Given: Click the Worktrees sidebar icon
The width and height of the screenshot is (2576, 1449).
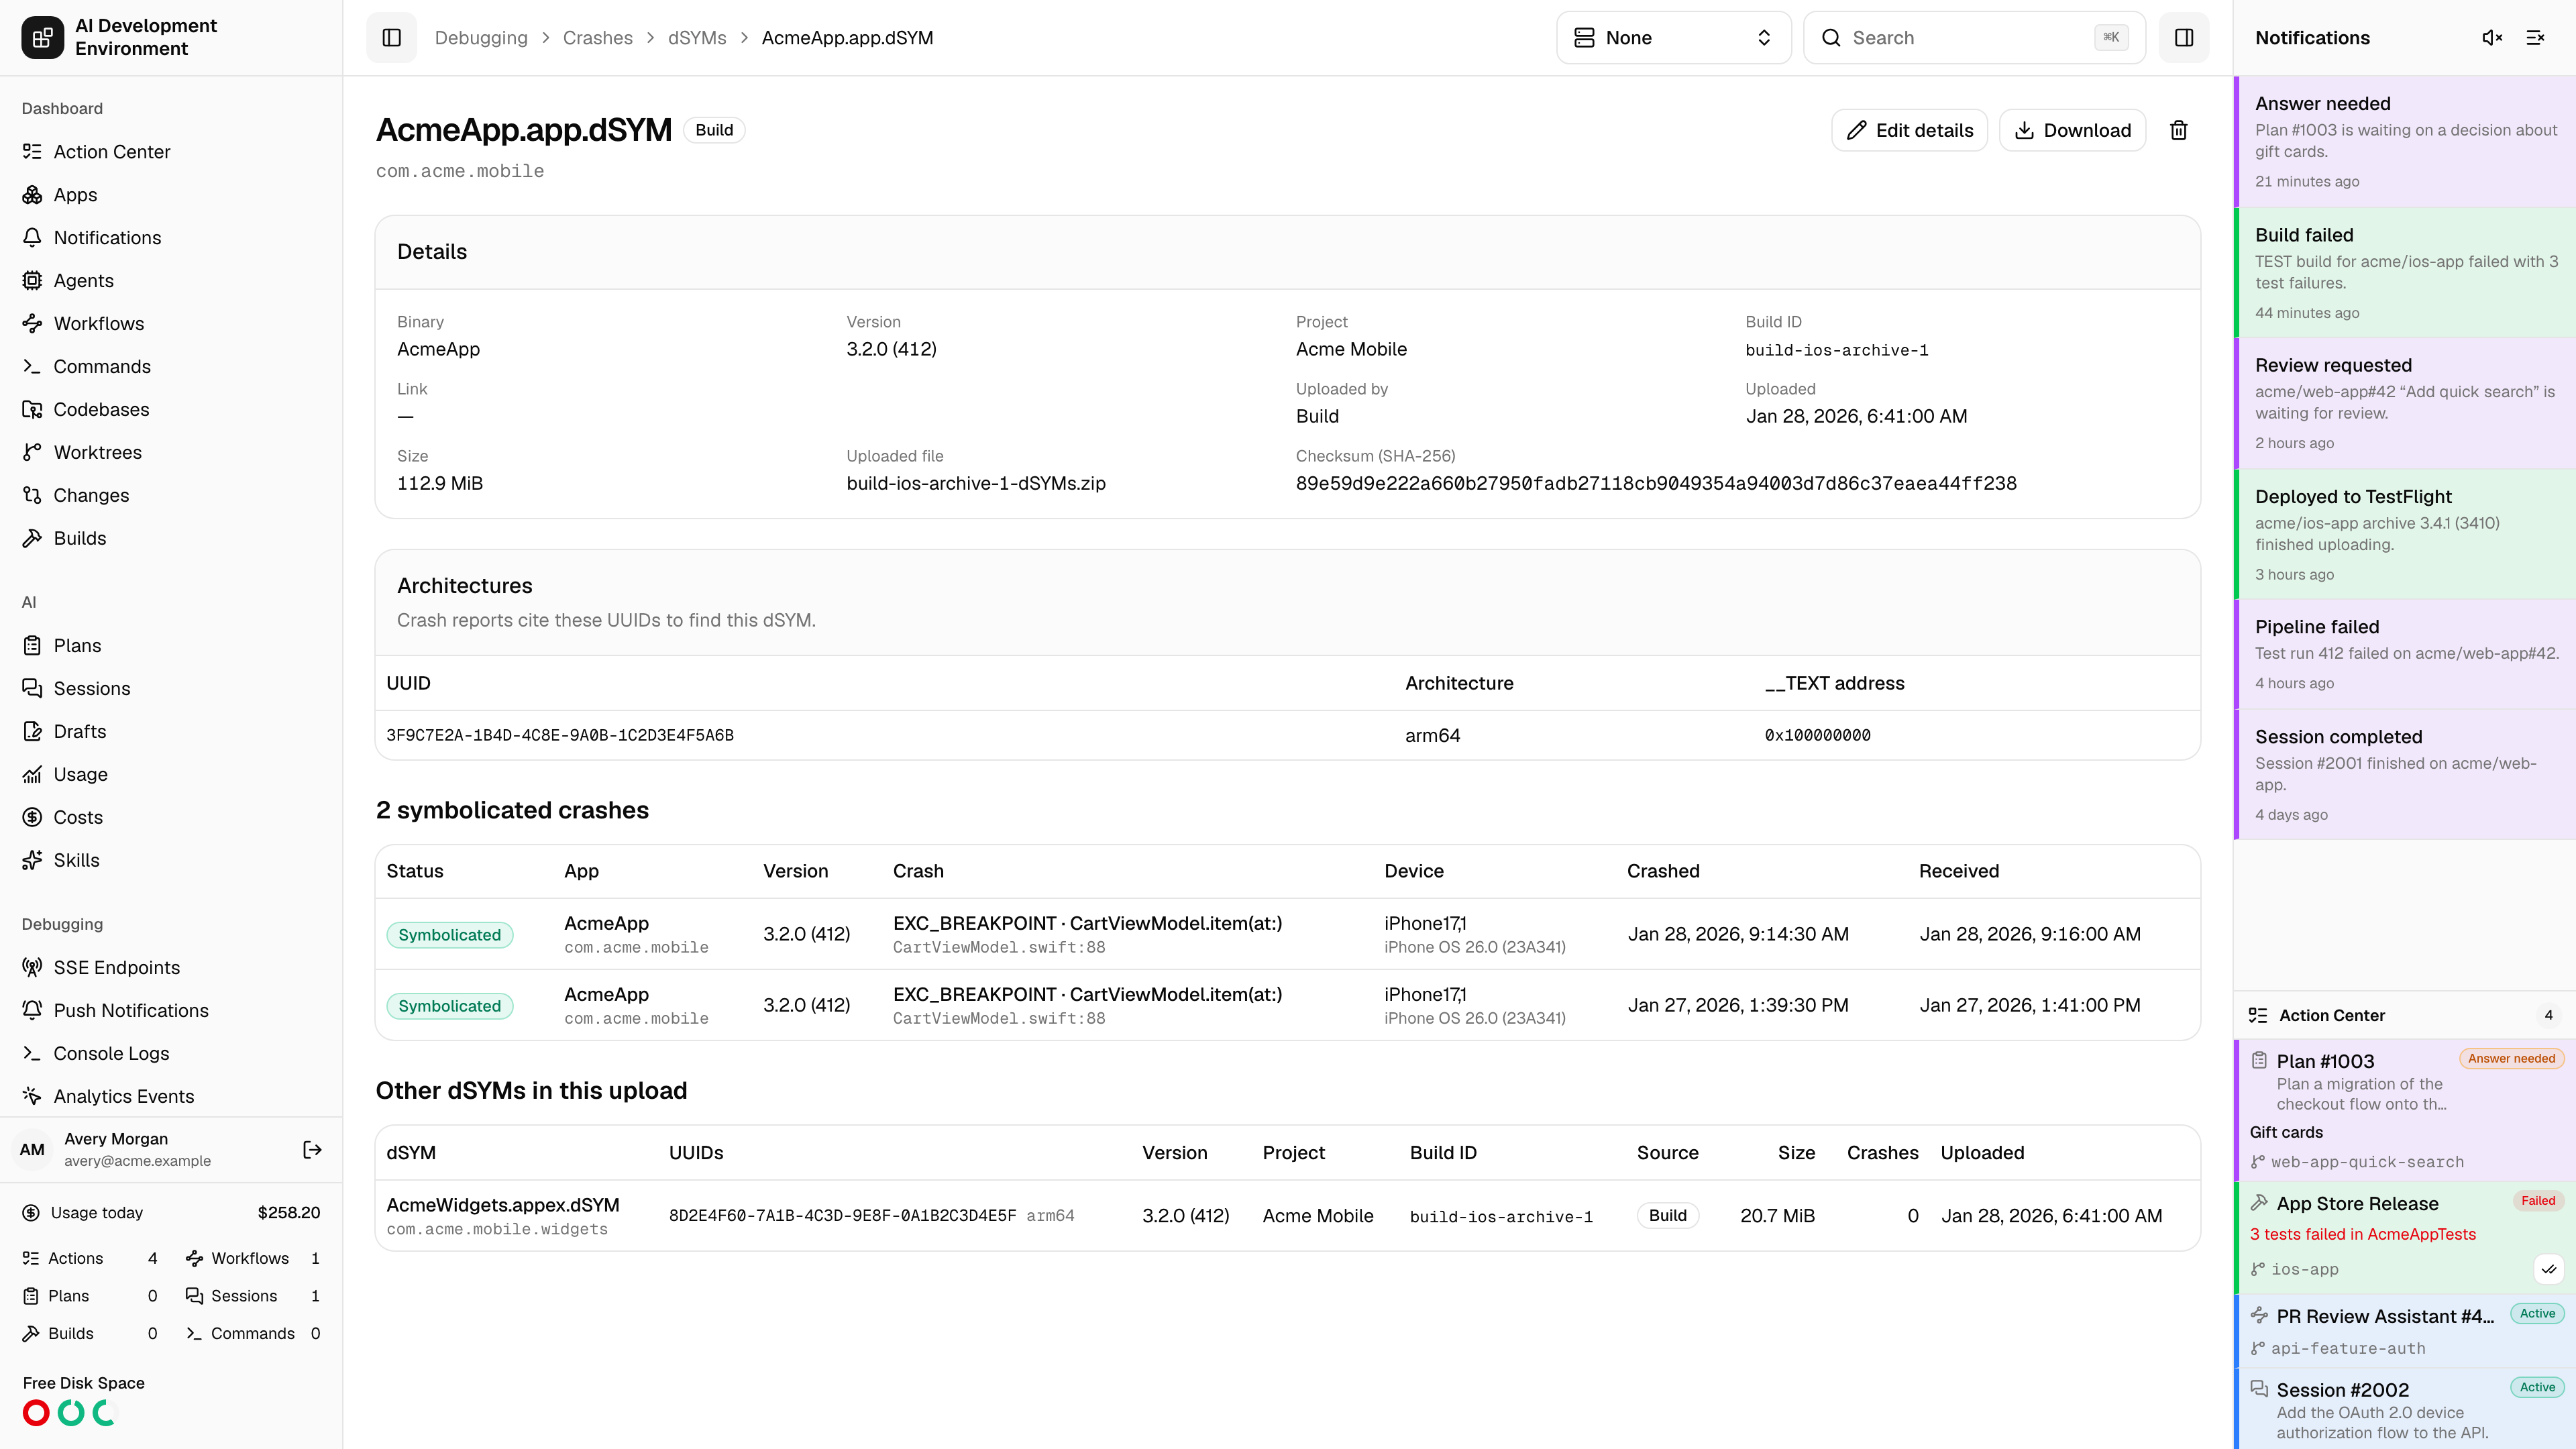Looking at the screenshot, I should point(32,452).
